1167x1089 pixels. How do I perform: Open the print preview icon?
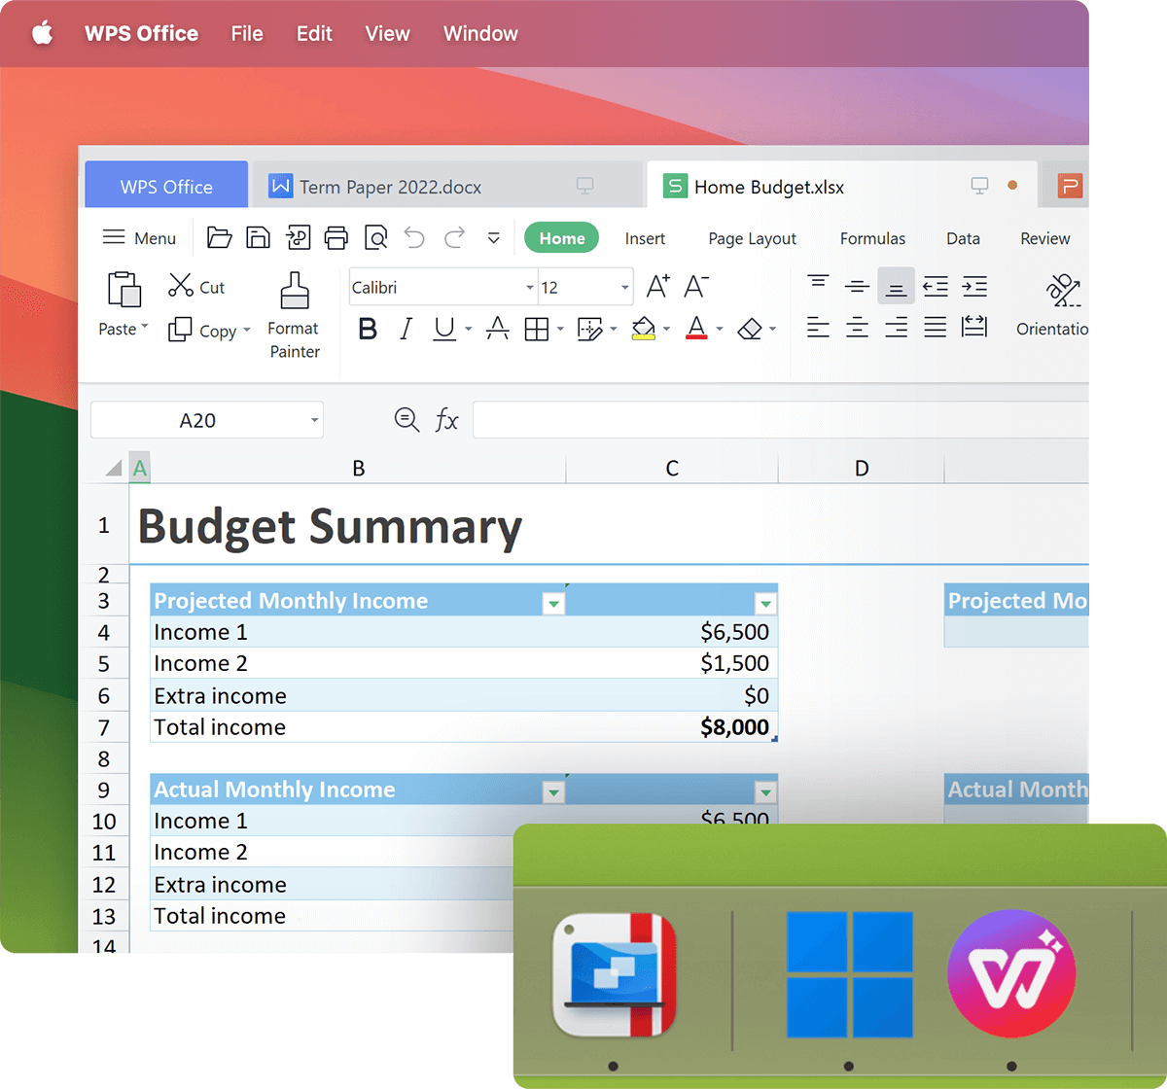375,237
